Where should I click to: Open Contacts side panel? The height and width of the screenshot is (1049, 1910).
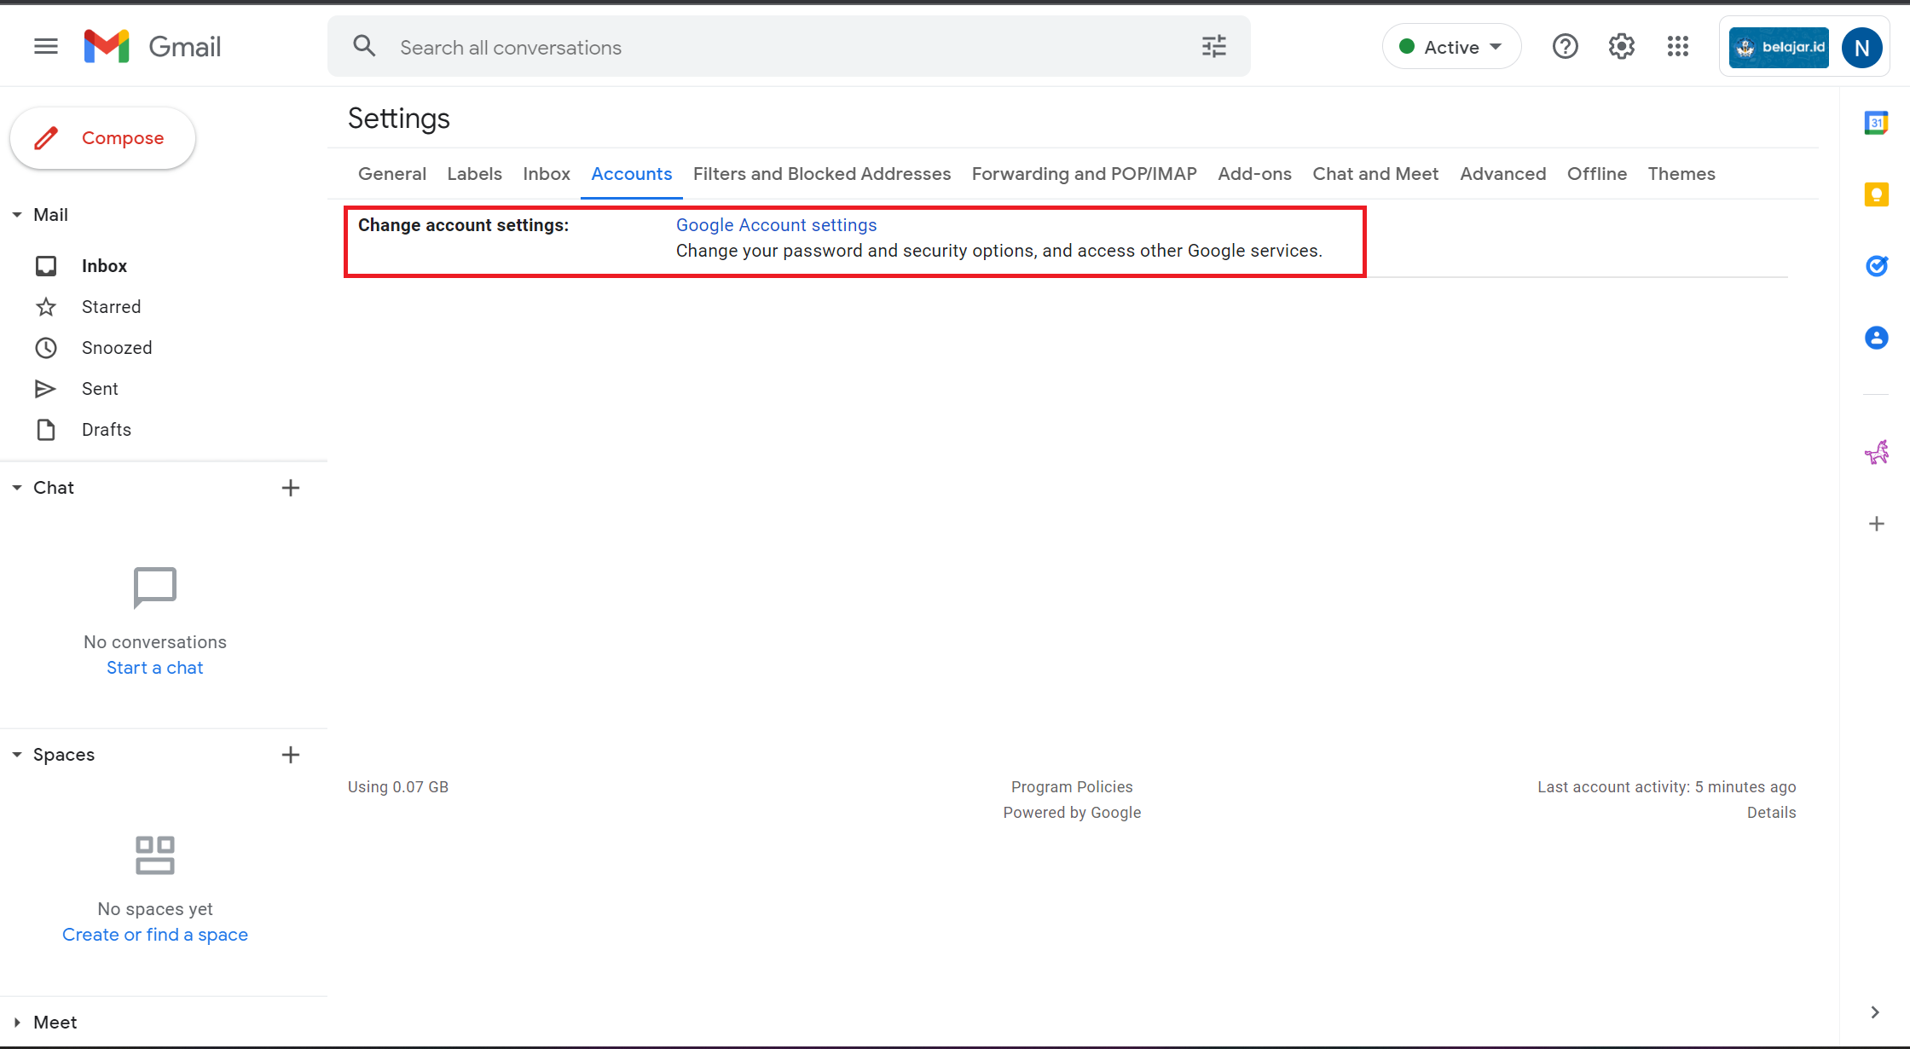[1876, 338]
